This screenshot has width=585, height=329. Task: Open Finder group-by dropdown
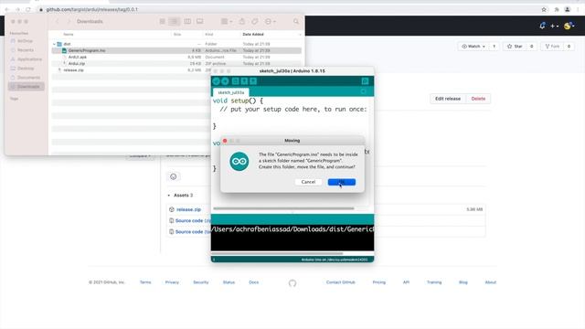(227, 22)
